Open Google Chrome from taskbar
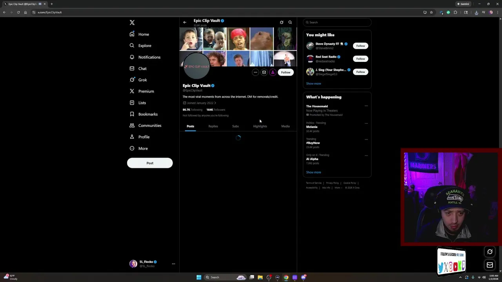Screen dimensions: 502x282 click(286, 277)
